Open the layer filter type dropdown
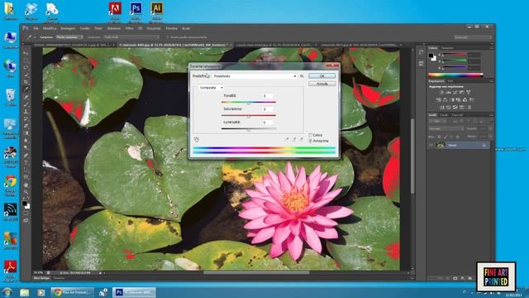Image resolution: width=529 pixels, height=298 pixels. (x=437, y=121)
